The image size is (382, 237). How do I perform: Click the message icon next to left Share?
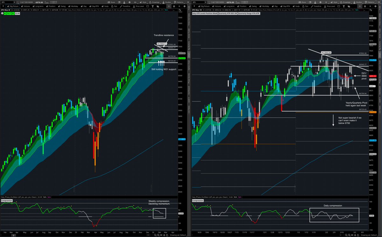tap(119, 2)
